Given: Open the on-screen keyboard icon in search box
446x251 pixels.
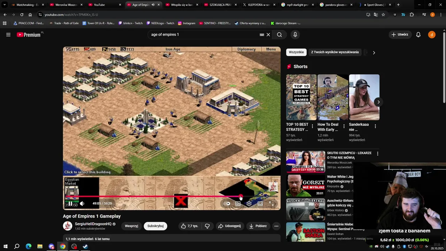Looking at the screenshot, I should coord(262,35).
